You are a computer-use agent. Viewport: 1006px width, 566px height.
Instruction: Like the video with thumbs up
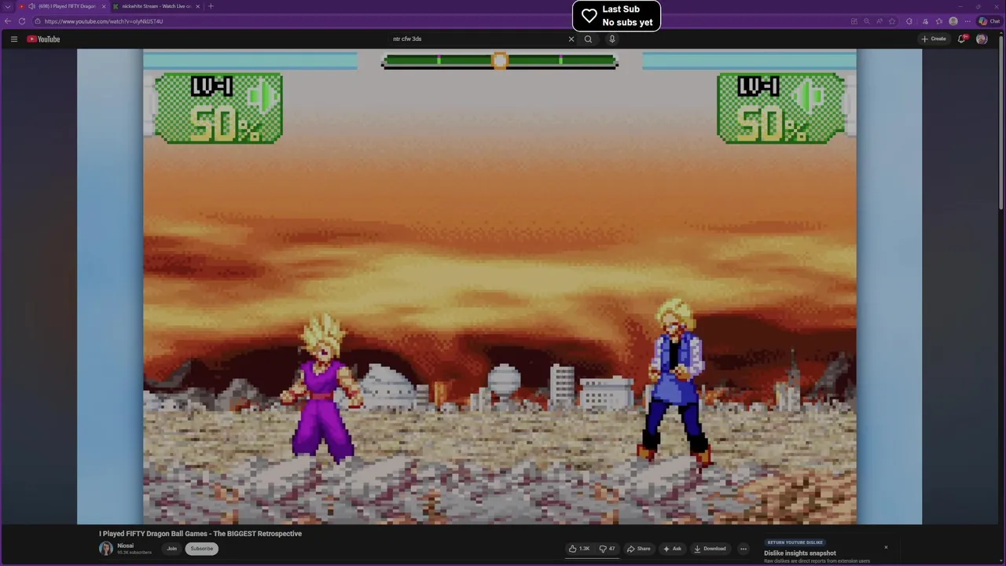[579, 549]
